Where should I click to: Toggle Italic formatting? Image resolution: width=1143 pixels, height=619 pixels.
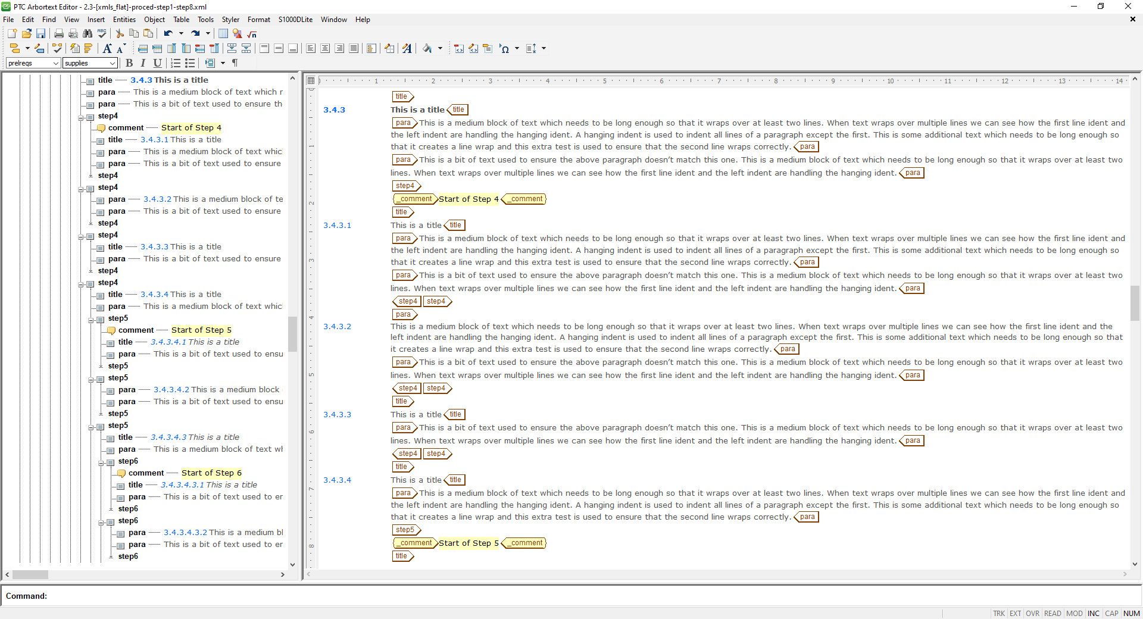pyautogui.click(x=143, y=63)
